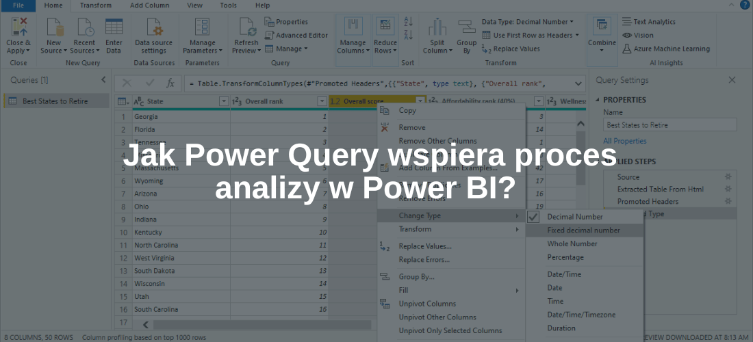Click the Refresh Preview icon
753x342 pixels.
(248, 27)
